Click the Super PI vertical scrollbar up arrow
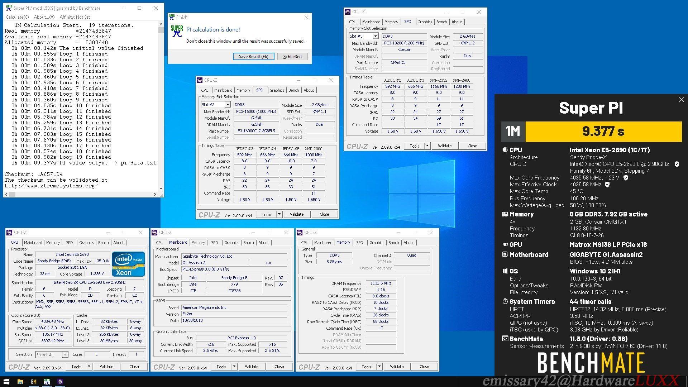Viewport: 688px width, 387px height. (161, 24)
